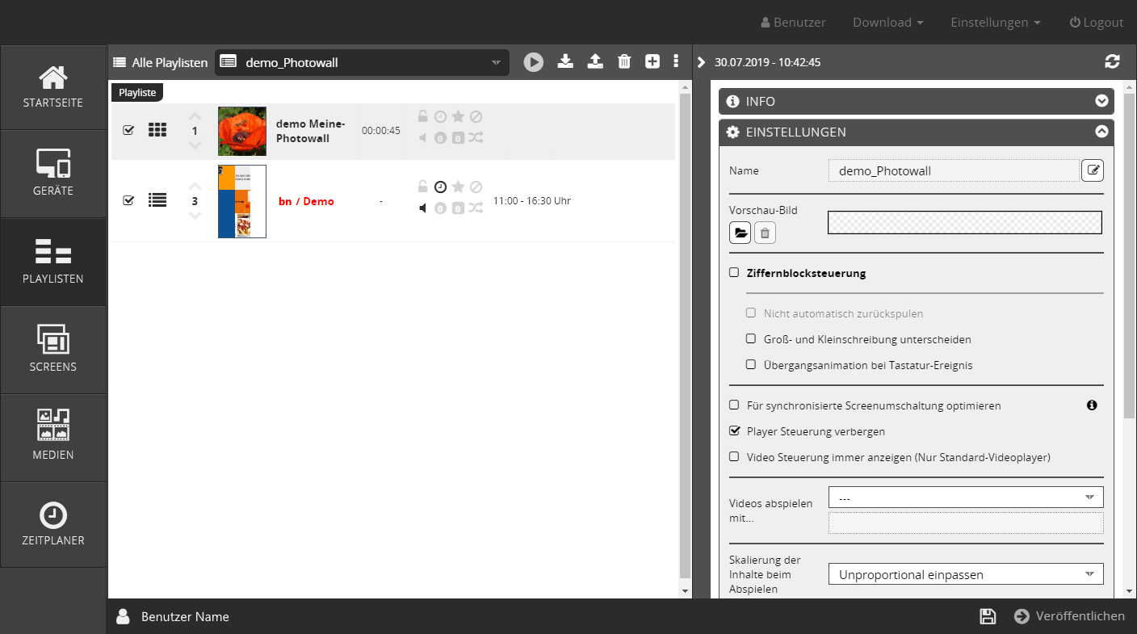Refresh the panel using sync icon
The image size is (1137, 634).
1112,61
